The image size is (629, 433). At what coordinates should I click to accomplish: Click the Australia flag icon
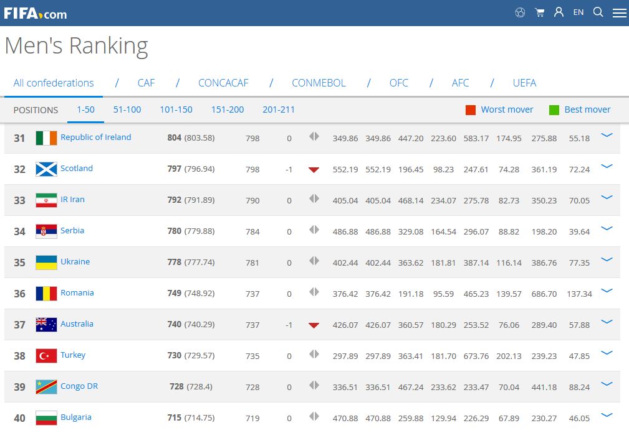(46, 325)
